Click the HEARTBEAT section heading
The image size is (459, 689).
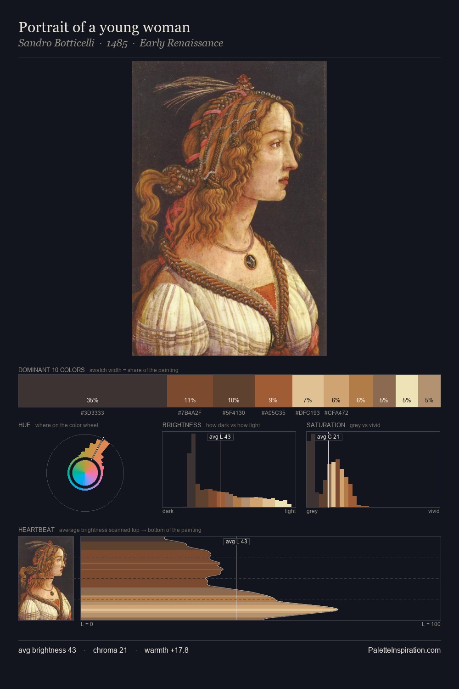[x=36, y=530]
